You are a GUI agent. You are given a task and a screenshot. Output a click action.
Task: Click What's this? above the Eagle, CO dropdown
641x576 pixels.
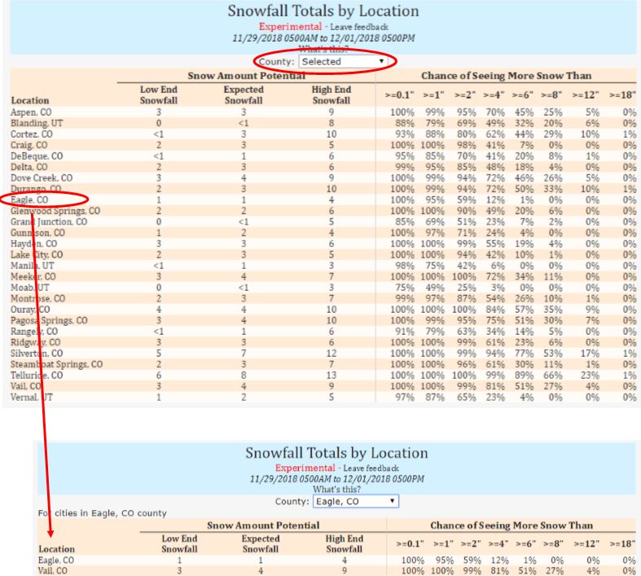click(x=337, y=490)
